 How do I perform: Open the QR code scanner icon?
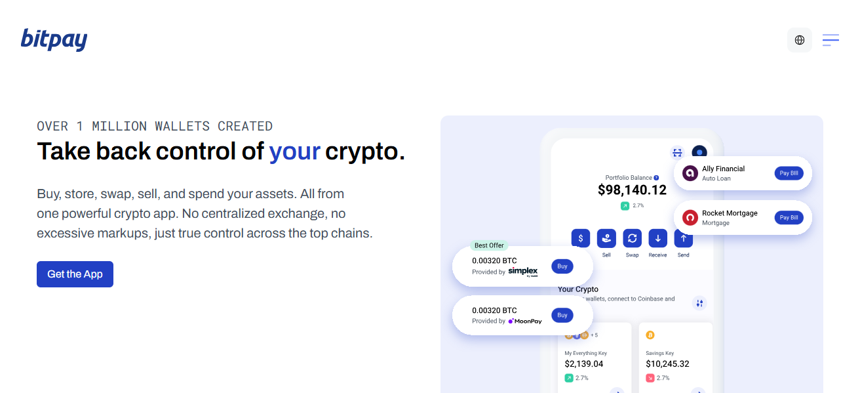pos(677,152)
